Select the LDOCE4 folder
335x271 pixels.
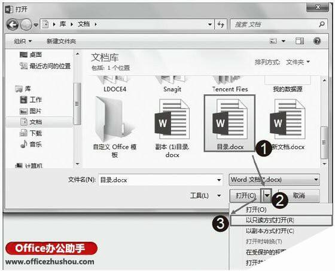(115, 84)
